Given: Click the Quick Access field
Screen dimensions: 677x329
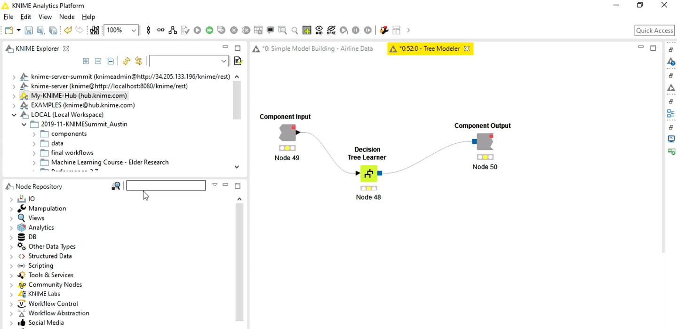Looking at the screenshot, I should click(x=654, y=31).
